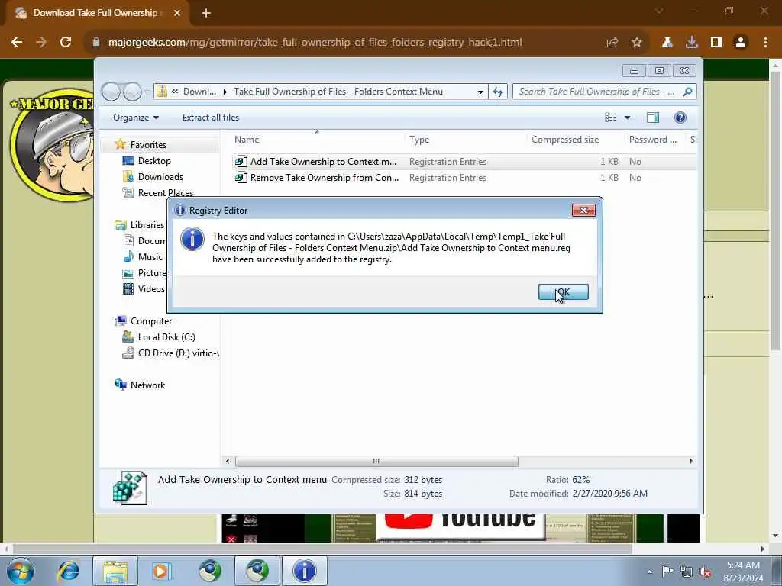Open Action Center flag icon
The height and width of the screenshot is (586, 782).
tap(667, 572)
